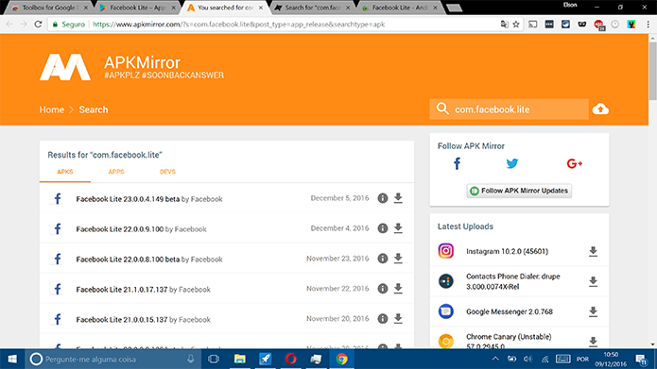Click the Search breadcrumb link

coord(94,109)
